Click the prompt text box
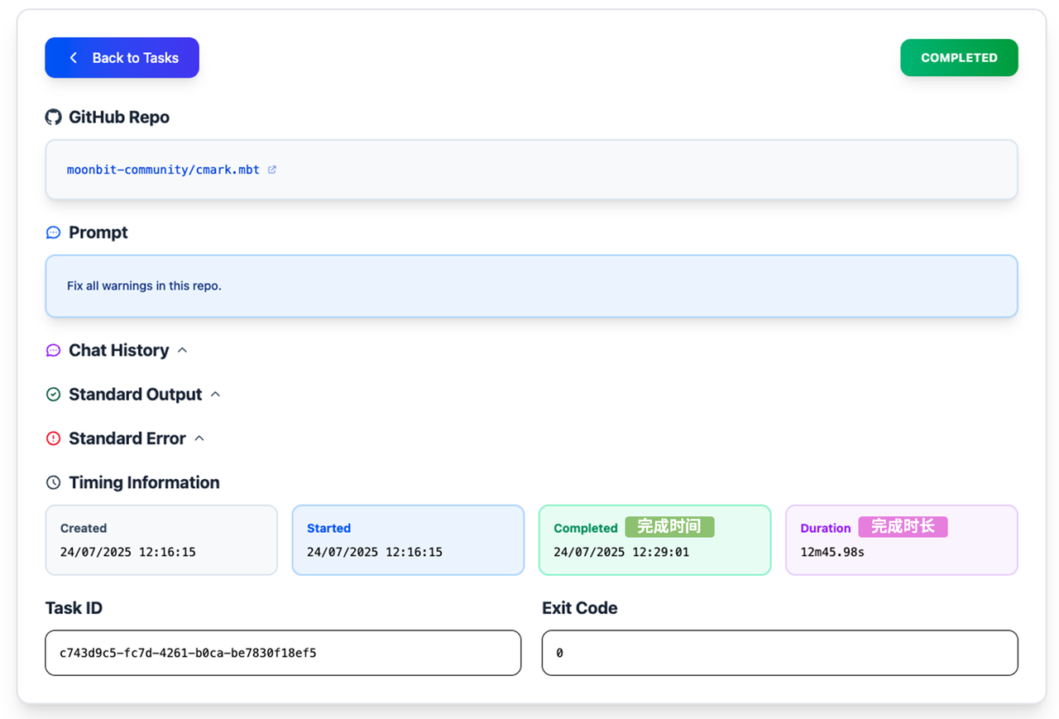The image size is (1059, 719). 531,286
